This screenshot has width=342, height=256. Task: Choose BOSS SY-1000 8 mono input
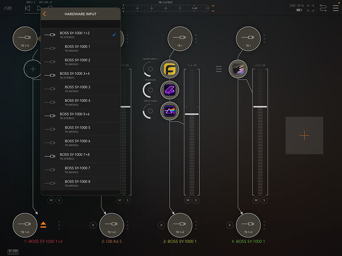click(x=81, y=183)
